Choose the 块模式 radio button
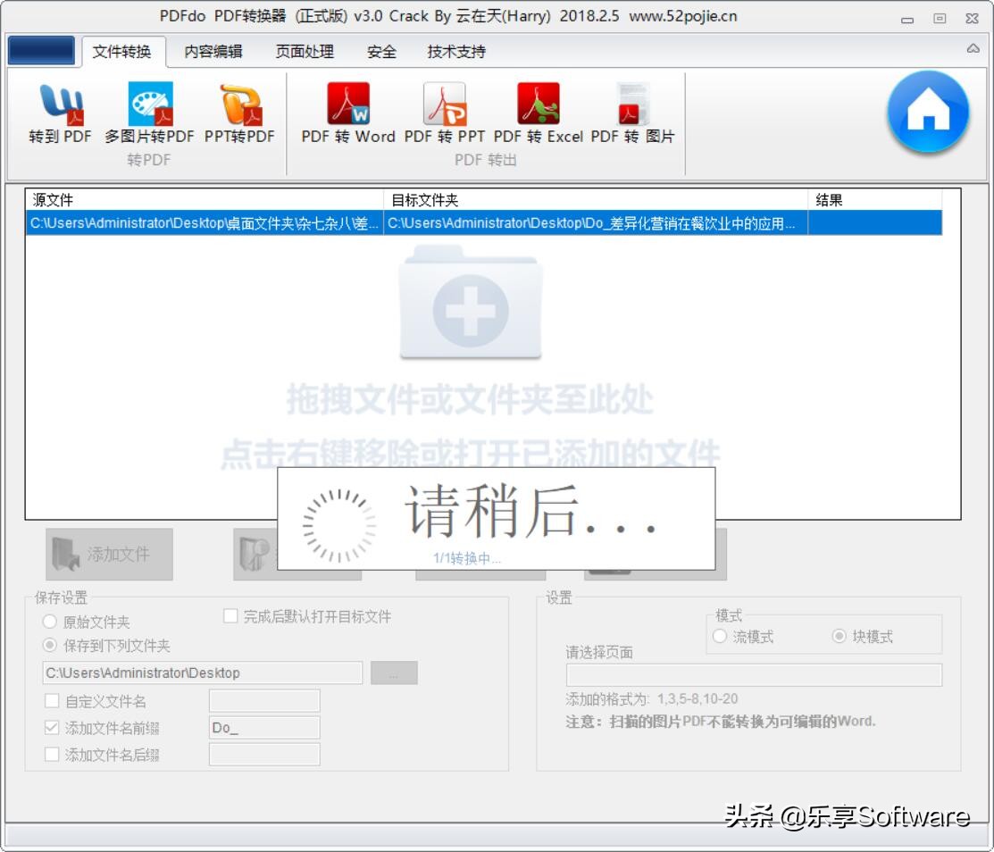994x852 pixels. (839, 636)
